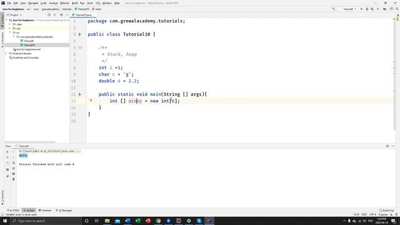Click the taskbar search box

[x=46, y=221]
